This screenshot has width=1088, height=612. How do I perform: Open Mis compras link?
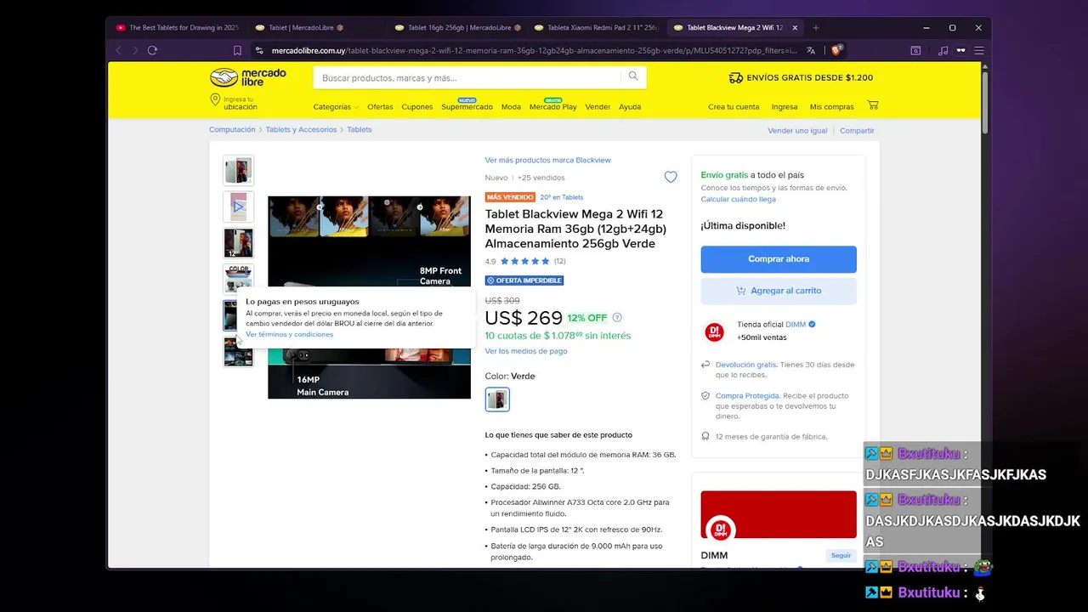831,107
